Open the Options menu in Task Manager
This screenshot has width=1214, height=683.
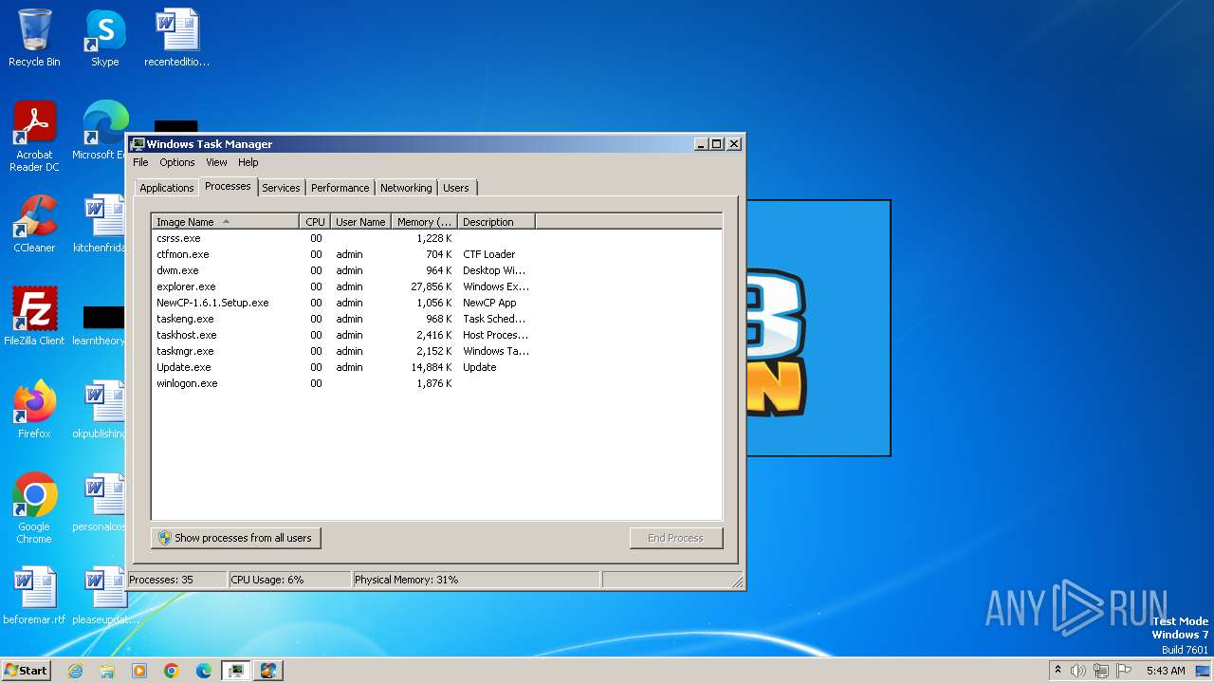(176, 162)
